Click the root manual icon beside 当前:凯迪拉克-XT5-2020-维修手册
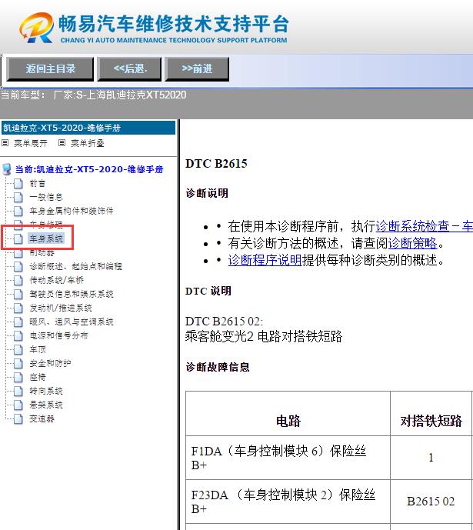 [x=6, y=169]
